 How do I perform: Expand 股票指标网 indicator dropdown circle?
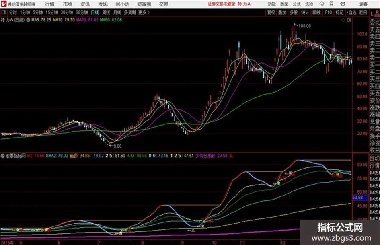pos(3,156)
